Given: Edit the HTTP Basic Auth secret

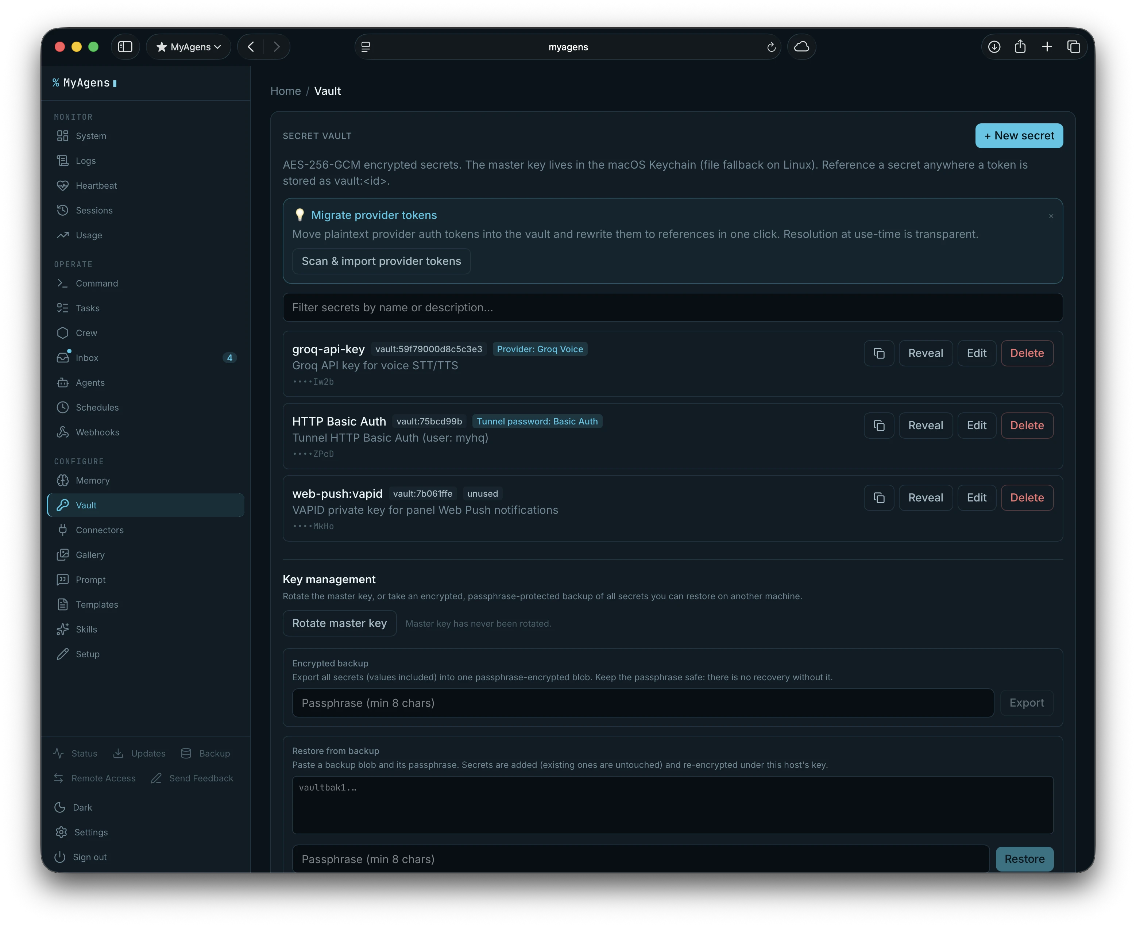Looking at the screenshot, I should click(976, 426).
